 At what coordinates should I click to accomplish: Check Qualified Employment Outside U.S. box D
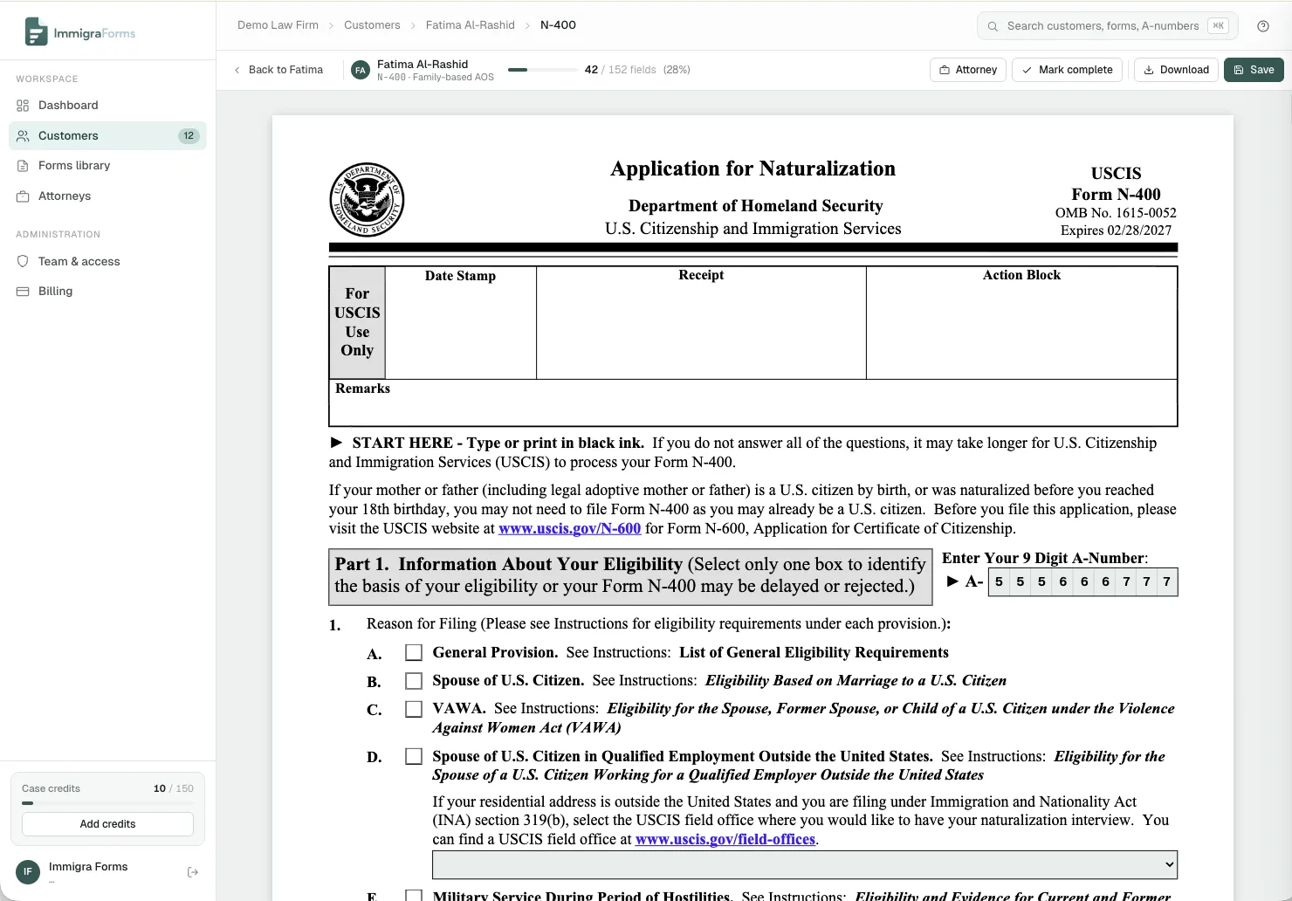tap(414, 757)
